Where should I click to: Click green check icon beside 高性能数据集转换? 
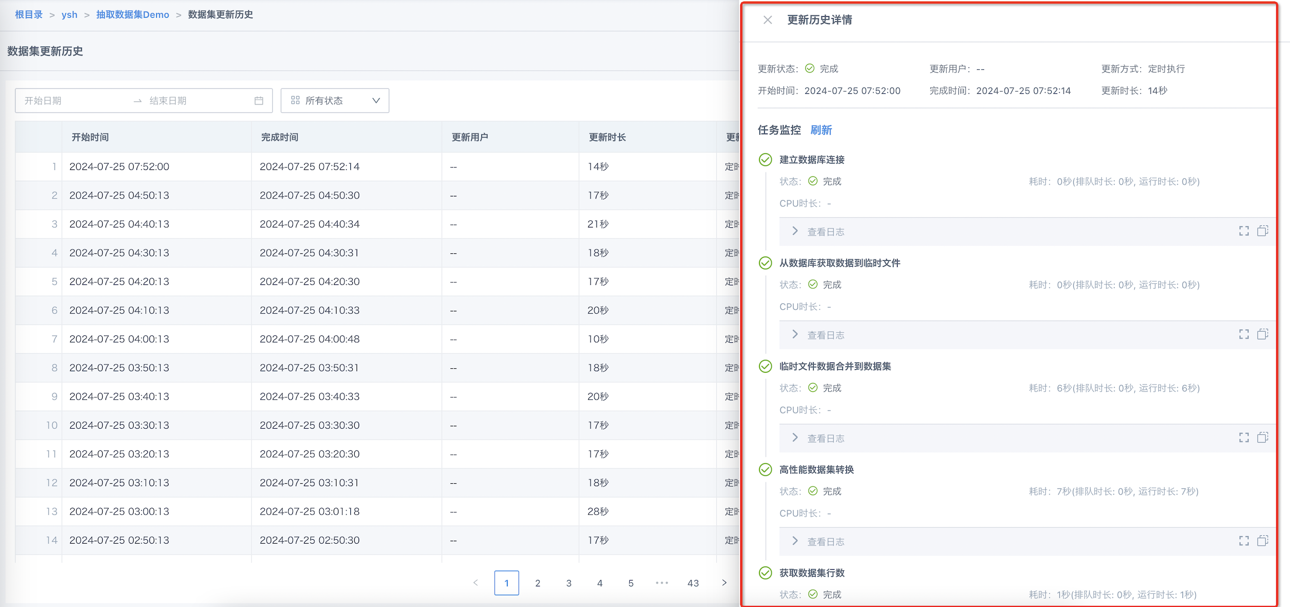coord(765,469)
